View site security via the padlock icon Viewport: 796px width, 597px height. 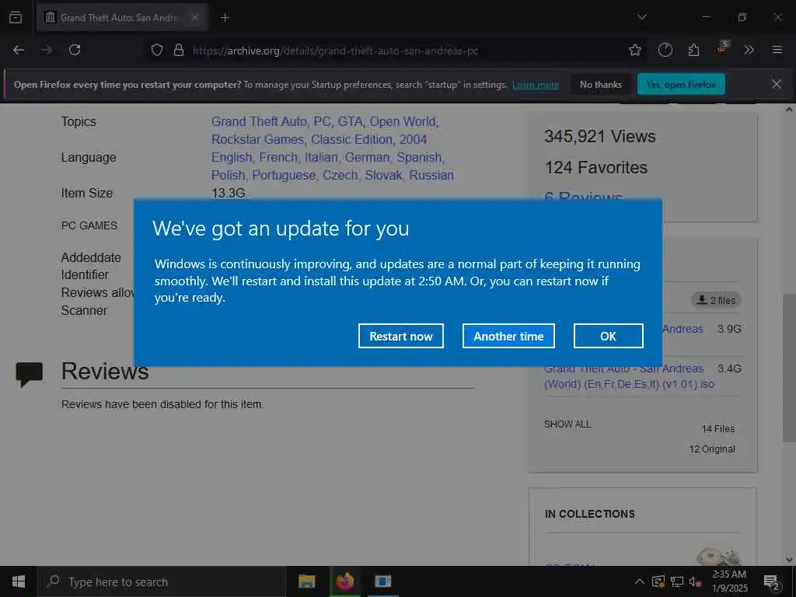point(178,51)
